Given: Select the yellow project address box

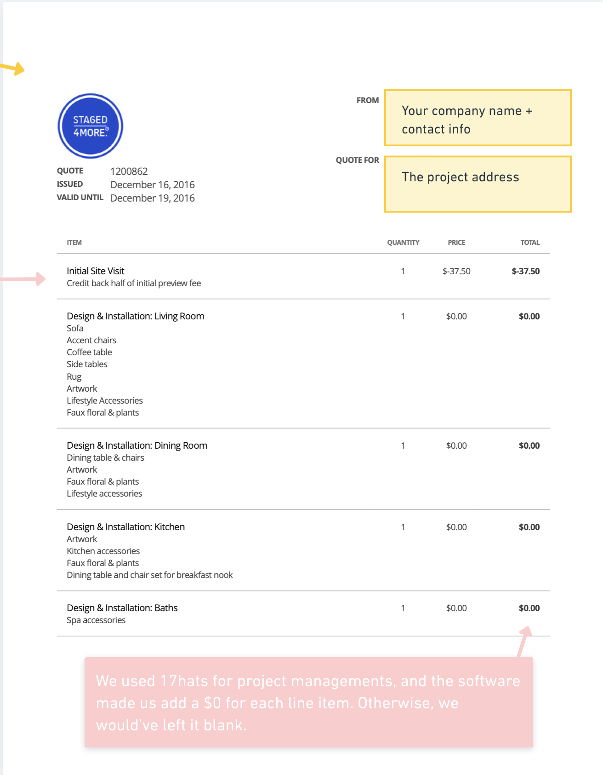Looking at the screenshot, I should tap(478, 184).
